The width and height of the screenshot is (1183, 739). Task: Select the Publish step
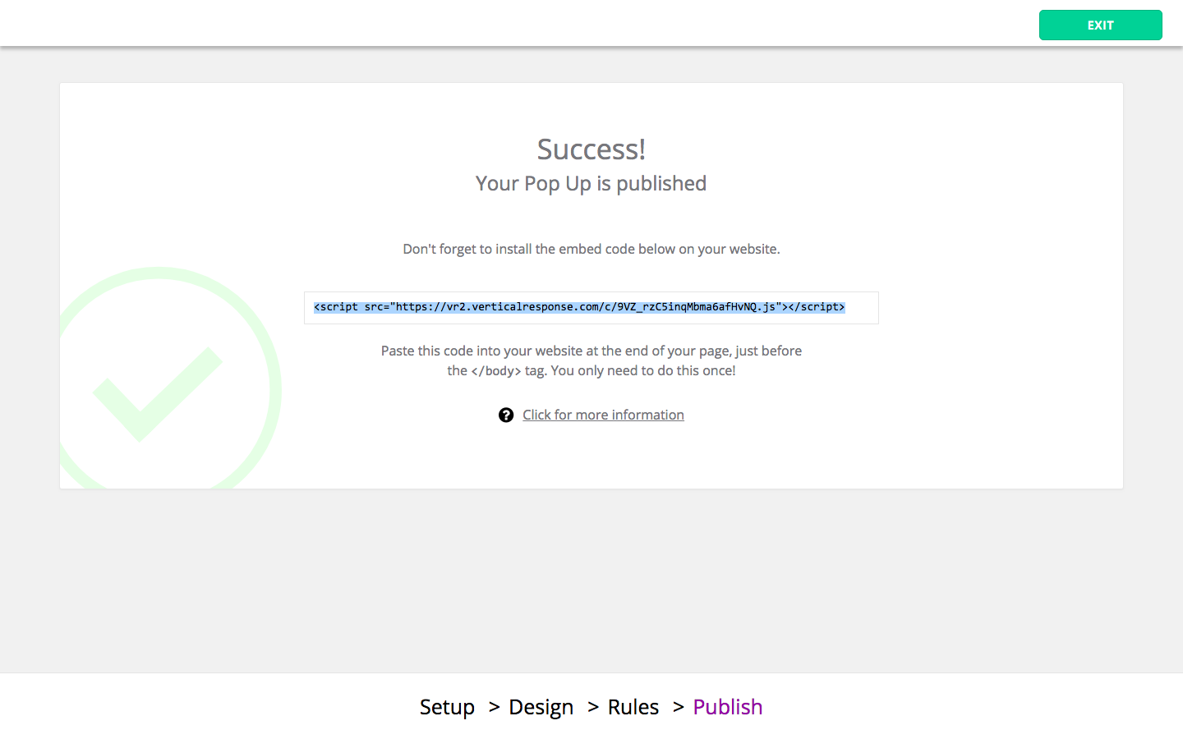coord(728,707)
